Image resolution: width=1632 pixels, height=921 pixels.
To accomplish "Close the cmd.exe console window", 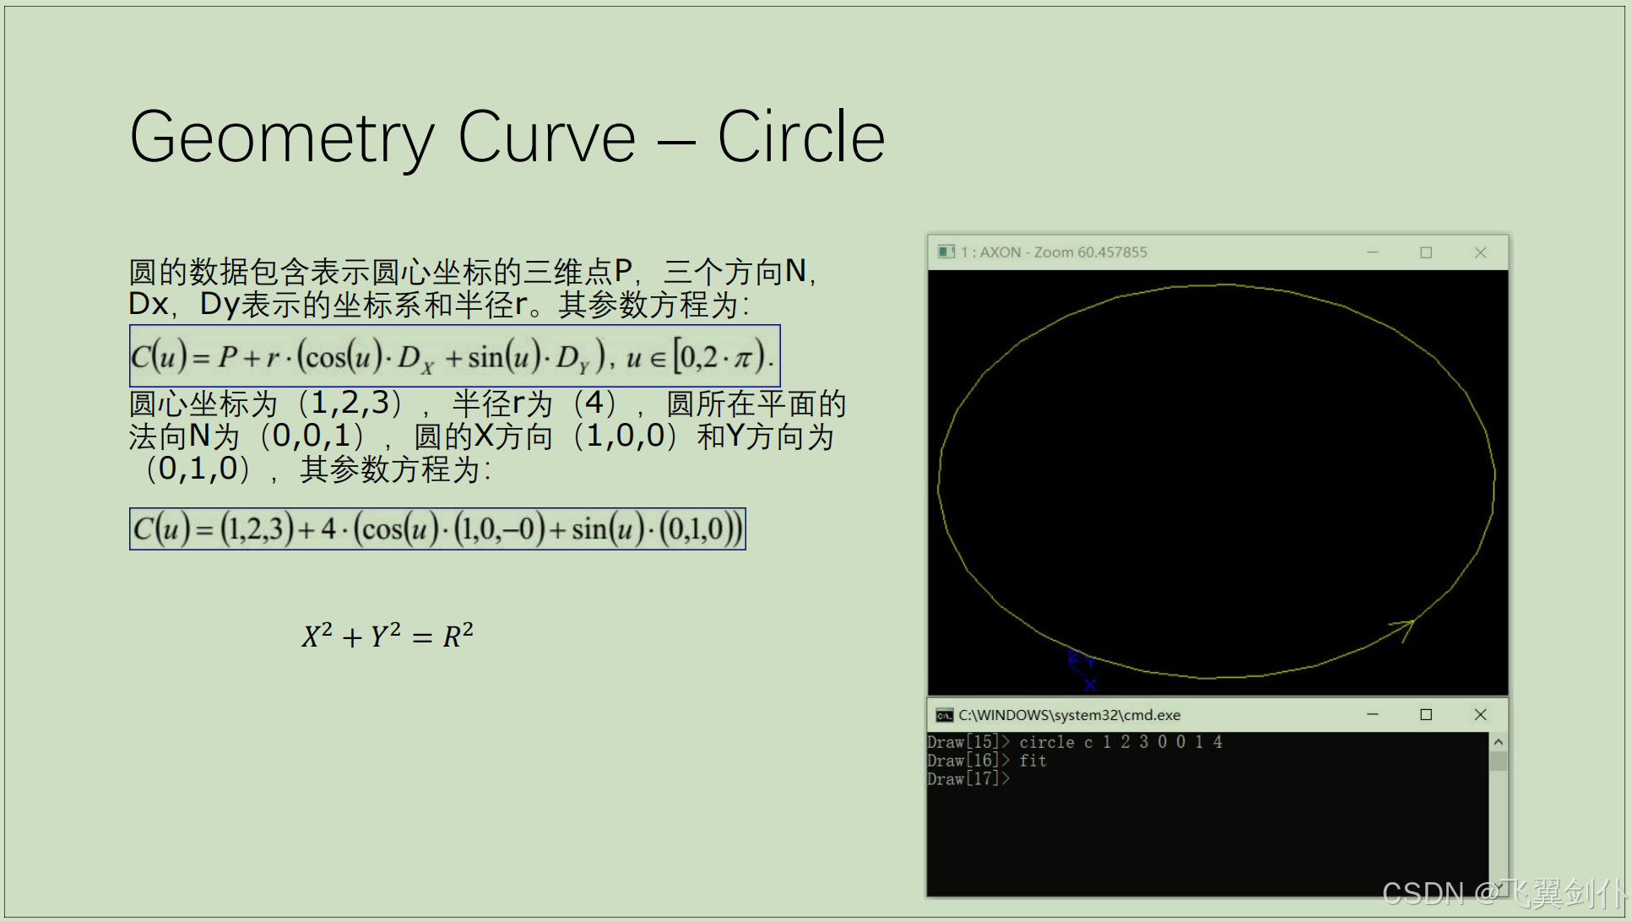I will (x=1480, y=715).
